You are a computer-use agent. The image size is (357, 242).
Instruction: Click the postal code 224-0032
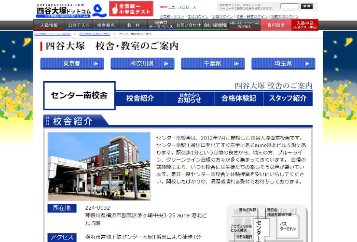[x=97, y=208]
